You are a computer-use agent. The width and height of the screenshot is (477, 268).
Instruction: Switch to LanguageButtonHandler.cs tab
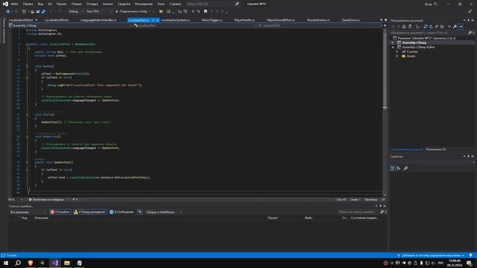98,20
